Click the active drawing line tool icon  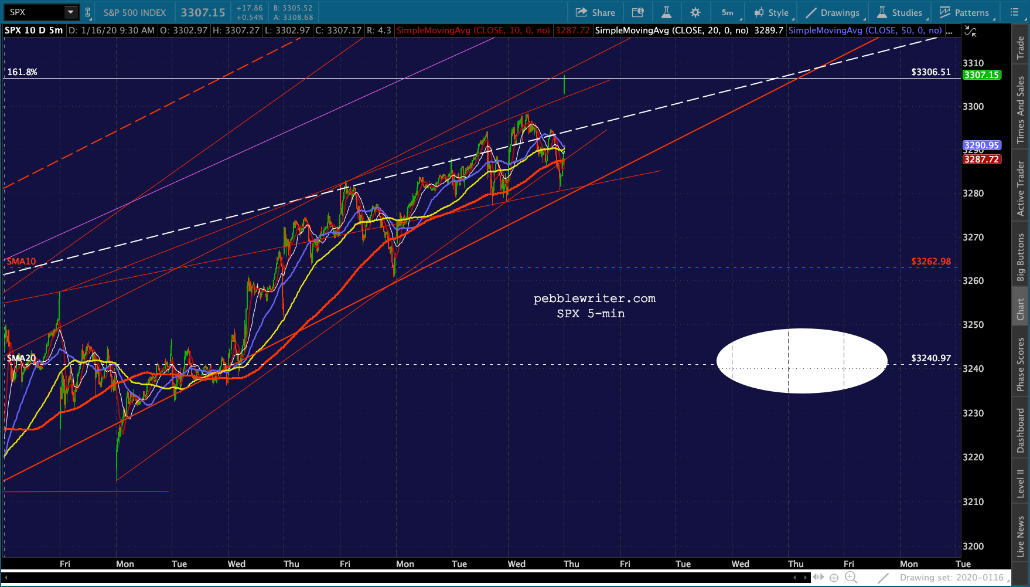883,578
